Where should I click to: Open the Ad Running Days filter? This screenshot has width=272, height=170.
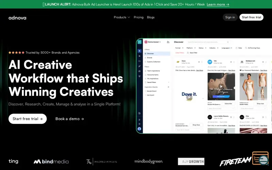(x=252, y=48)
